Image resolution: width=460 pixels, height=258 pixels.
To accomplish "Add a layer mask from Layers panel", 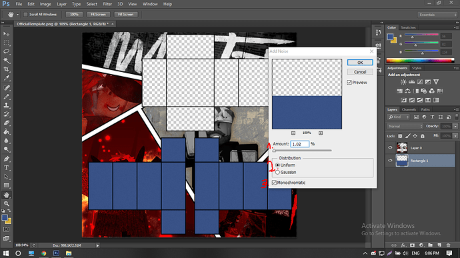I will click(x=412, y=245).
